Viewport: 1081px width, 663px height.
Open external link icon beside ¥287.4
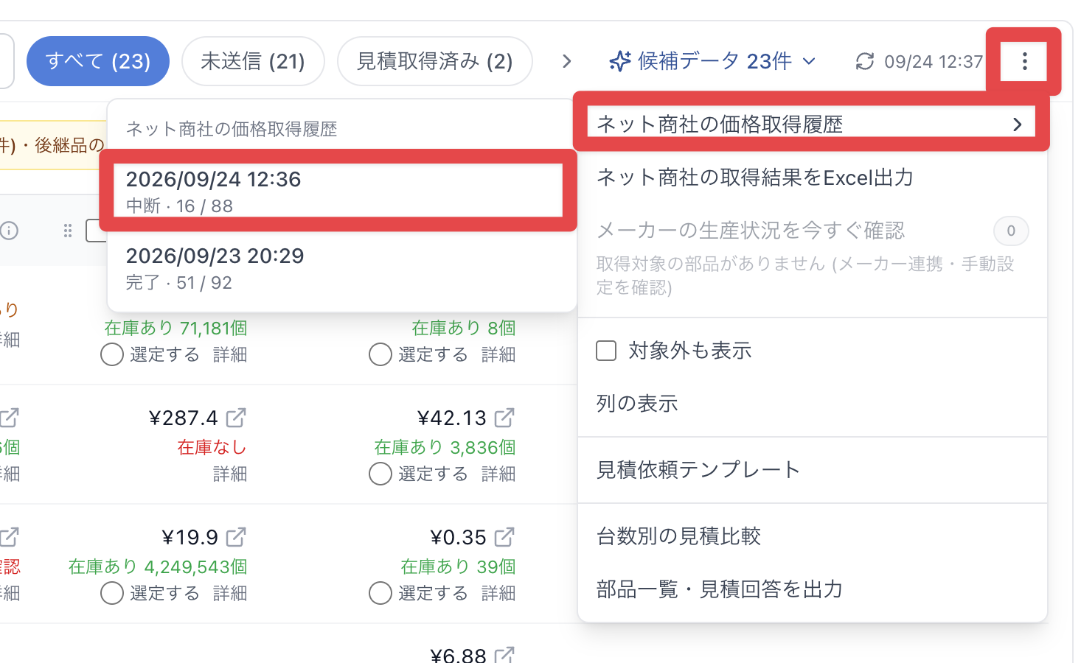236,418
